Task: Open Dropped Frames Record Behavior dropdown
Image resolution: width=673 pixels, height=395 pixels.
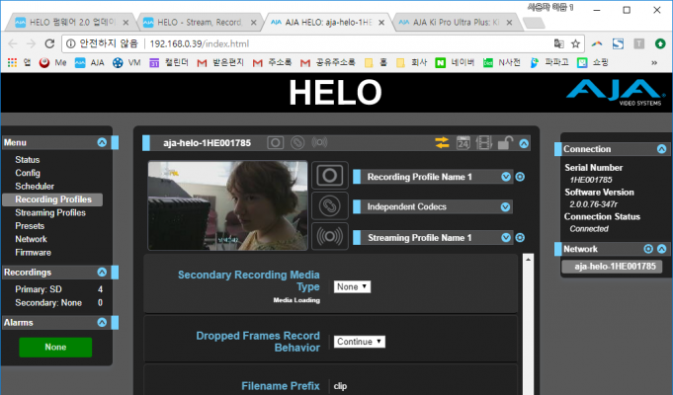Action: click(x=360, y=342)
